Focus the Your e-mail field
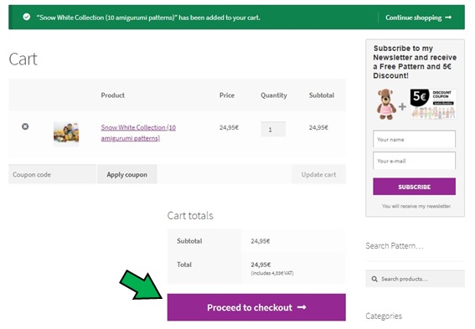This screenshot has height=329, width=475. click(x=414, y=161)
